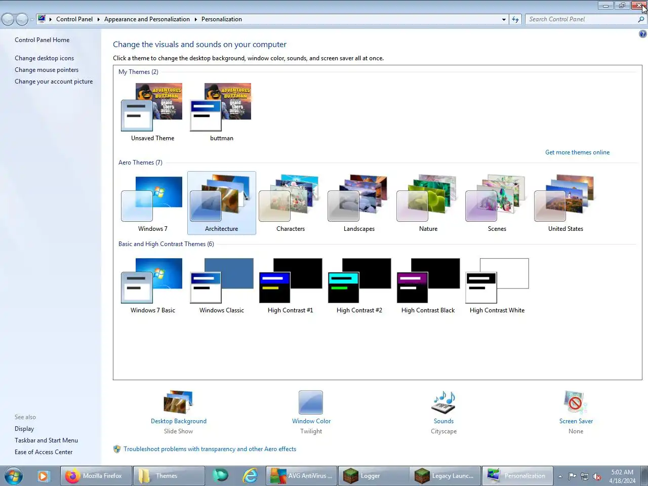The width and height of the screenshot is (648, 486).
Task: Apply the Windows Classic theme
Action: coord(221,285)
